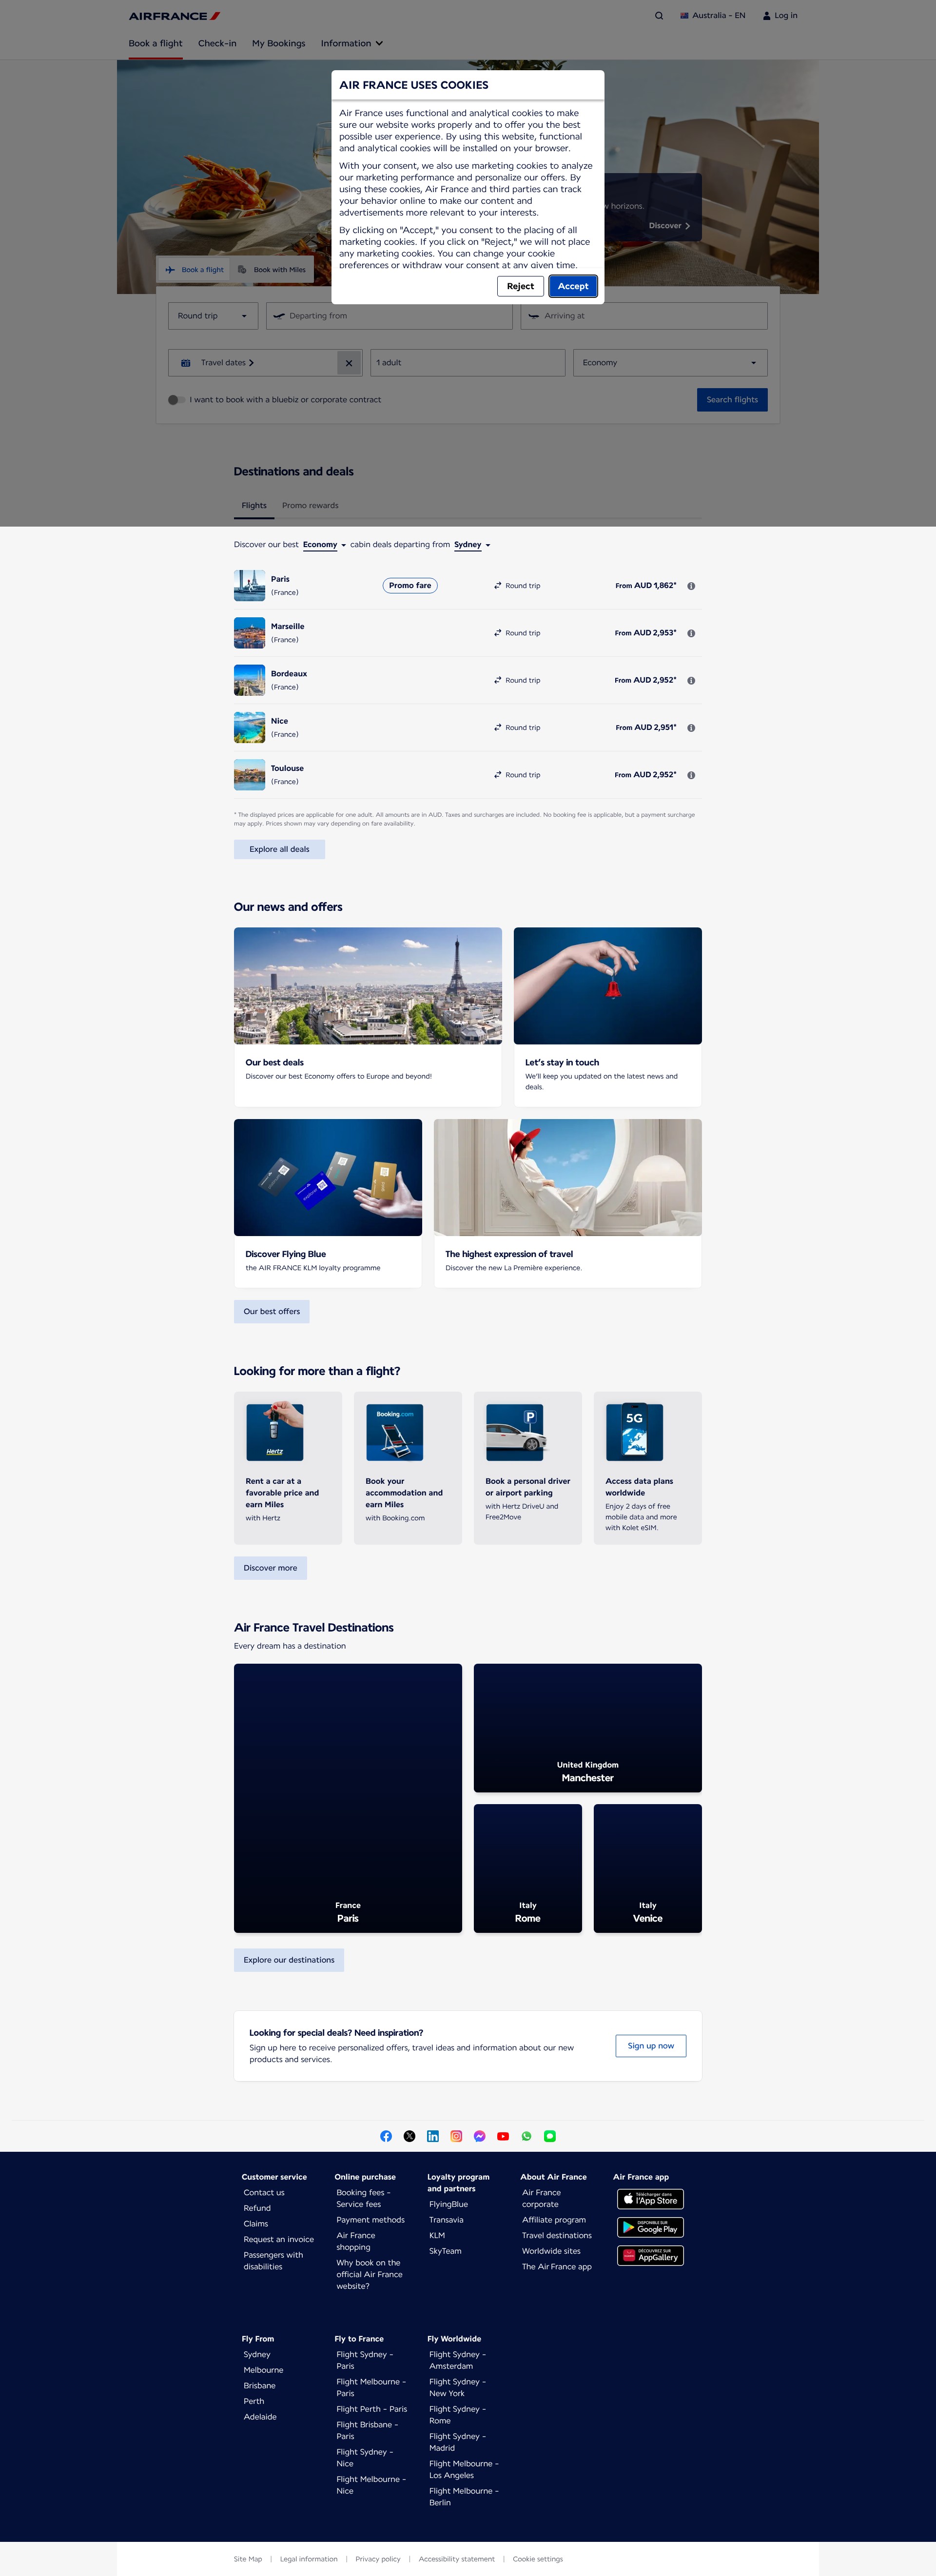
Task: Open the YouTube social icon
Action: [x=503, y=2136]
